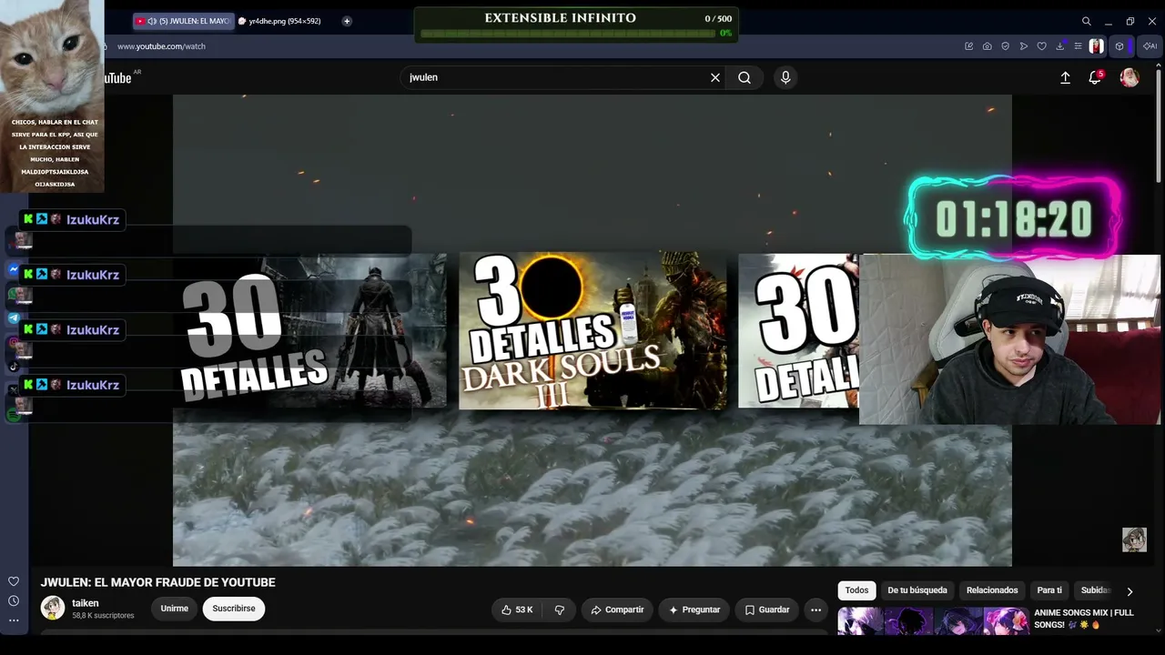The width and height of the screenshot is (1165, 655).
Task: Open the browser downloads icon
Action: pyautogui.click(x=1060, y=46)
